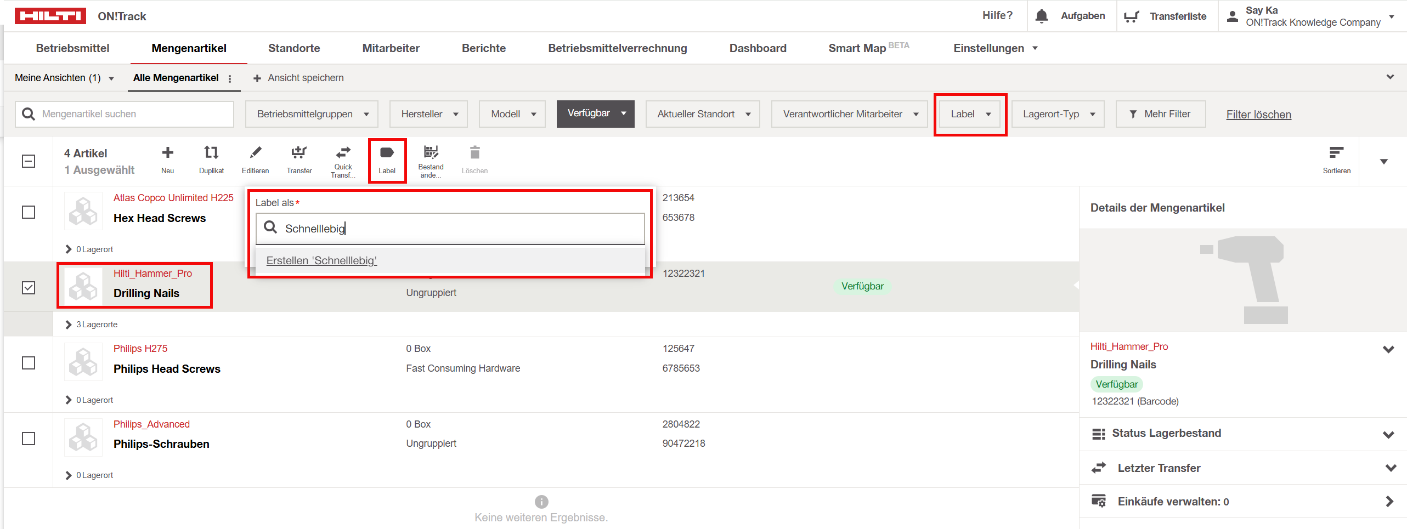Screen dimensions: 1407x529
Task: Click the Philips Head Screws placeholder image
Action: tap(83, 362)
